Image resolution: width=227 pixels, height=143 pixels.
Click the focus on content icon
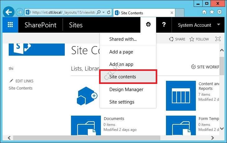coord(218,39)
